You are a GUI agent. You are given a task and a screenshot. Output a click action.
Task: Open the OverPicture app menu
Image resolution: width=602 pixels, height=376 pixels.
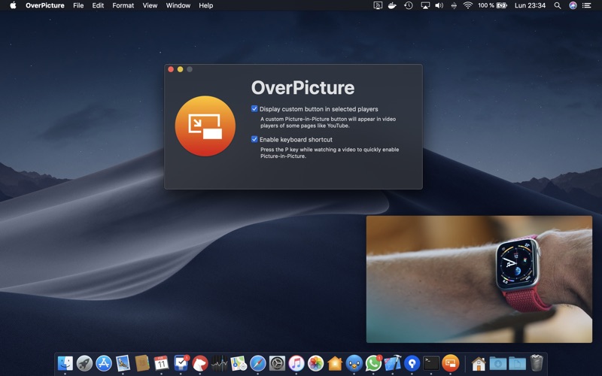tap(45, 5)
